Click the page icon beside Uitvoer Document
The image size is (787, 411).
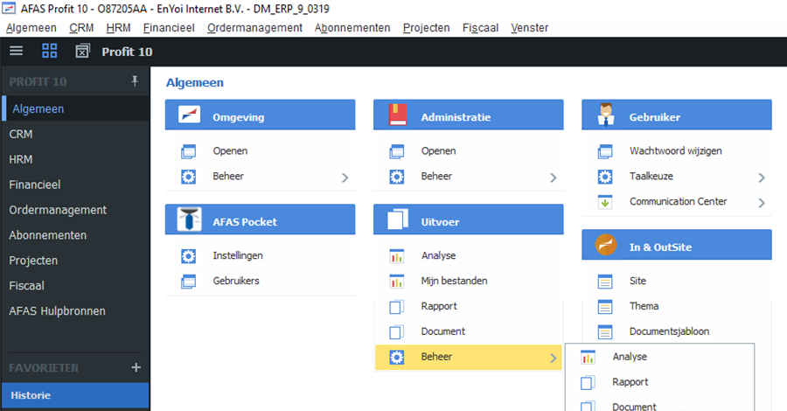[396, 331]
